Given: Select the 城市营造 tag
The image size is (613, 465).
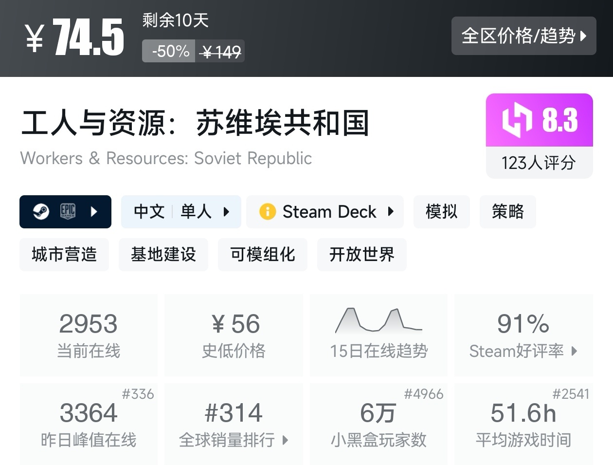Looking at the screenshot, I should (64, 255).
